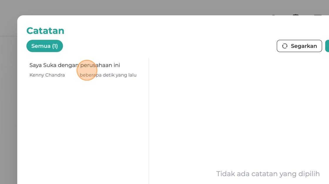Refresh notes with the Segarkan button
Viewport: 329px width, 184px height.
tap(299, 46)
